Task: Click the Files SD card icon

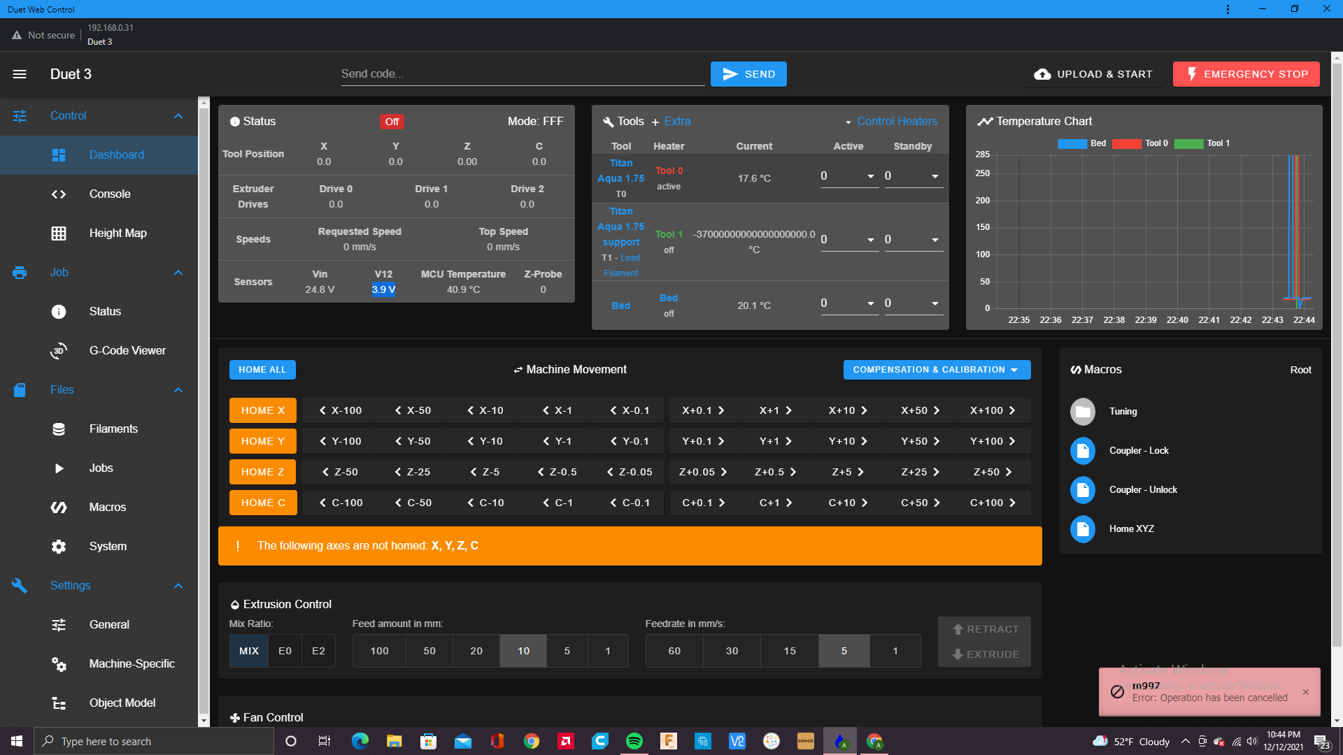Action: point(20,390)
